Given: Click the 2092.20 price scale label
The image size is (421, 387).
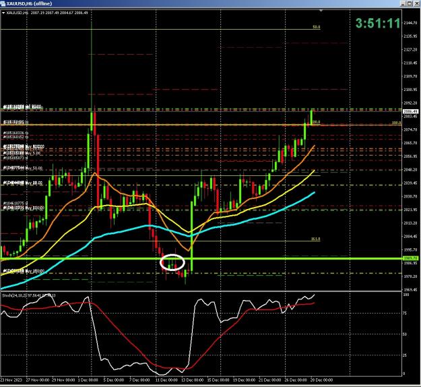Looking at the screenshot, I should (411, 103).
